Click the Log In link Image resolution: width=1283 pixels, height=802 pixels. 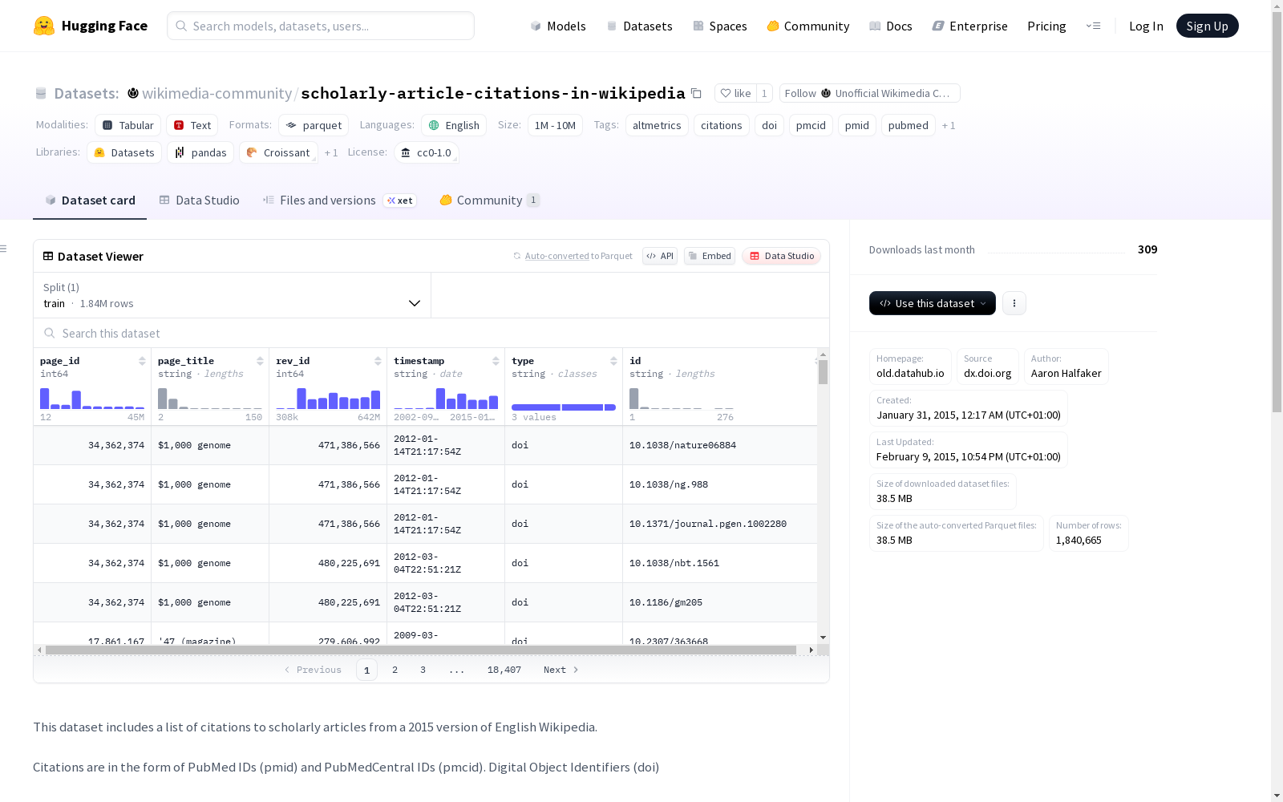pos(1146,26)
